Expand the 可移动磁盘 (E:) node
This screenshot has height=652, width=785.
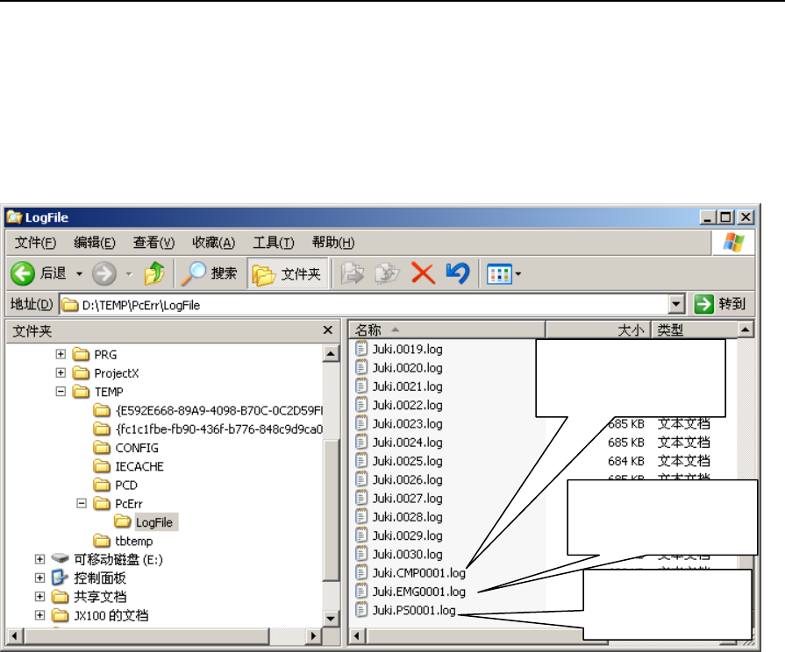pyautogui.click(x=40, y=559)
